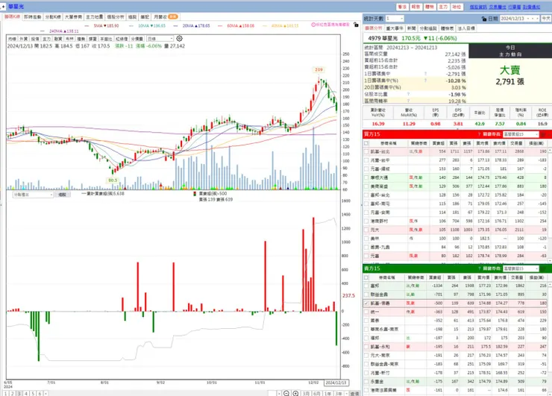
Task: Toggle the 外資 chart overlay button
Action: point(24,39)
